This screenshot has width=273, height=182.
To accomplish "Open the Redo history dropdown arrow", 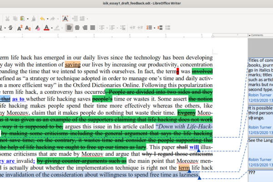I will [x=58, y=19].
